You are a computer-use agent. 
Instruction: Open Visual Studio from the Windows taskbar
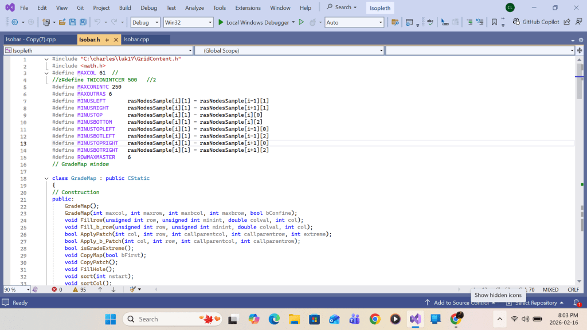[x=415, y=319]
